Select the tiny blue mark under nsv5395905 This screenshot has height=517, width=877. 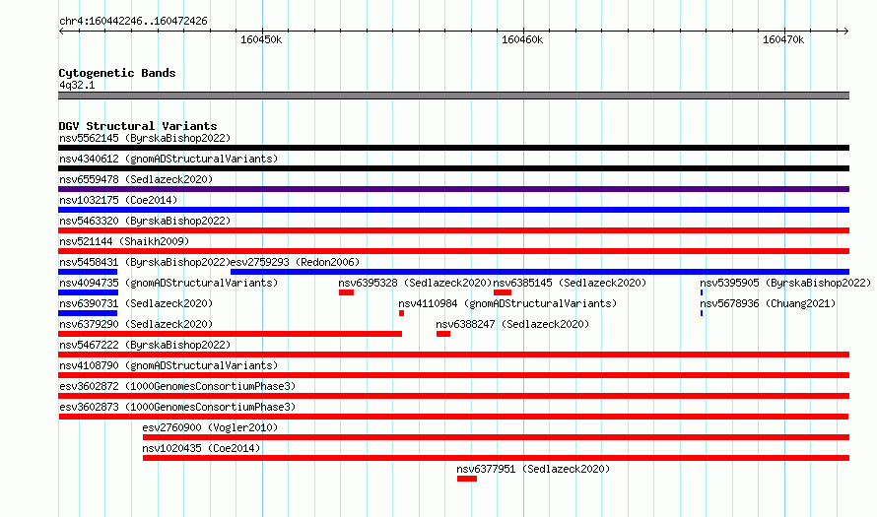[x=702, y=292]
